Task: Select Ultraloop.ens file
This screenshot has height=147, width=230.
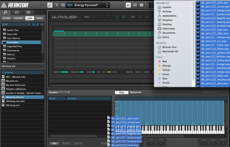Action: click(23, 105)
